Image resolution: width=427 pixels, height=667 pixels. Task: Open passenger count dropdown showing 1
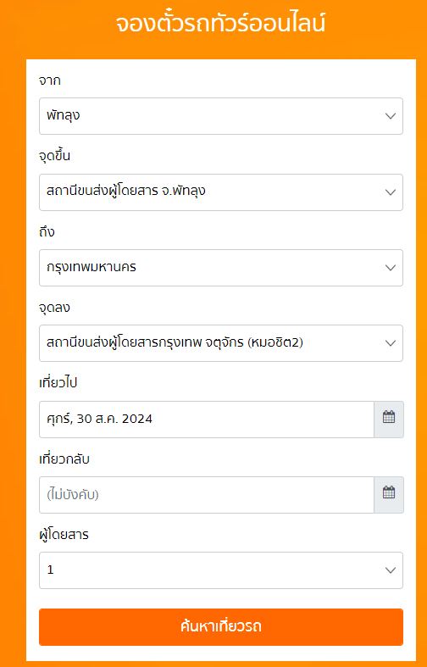coord(221,570)
